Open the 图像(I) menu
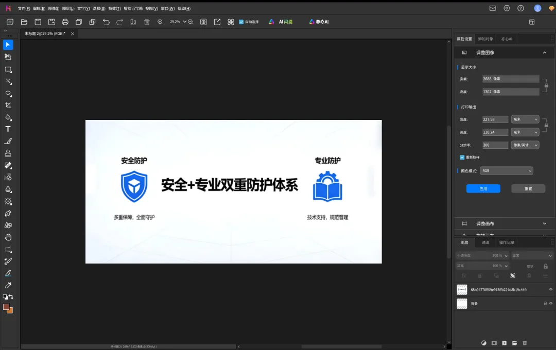Image resolution: width=556 pixels, height=350 pixels. [54, 9]
